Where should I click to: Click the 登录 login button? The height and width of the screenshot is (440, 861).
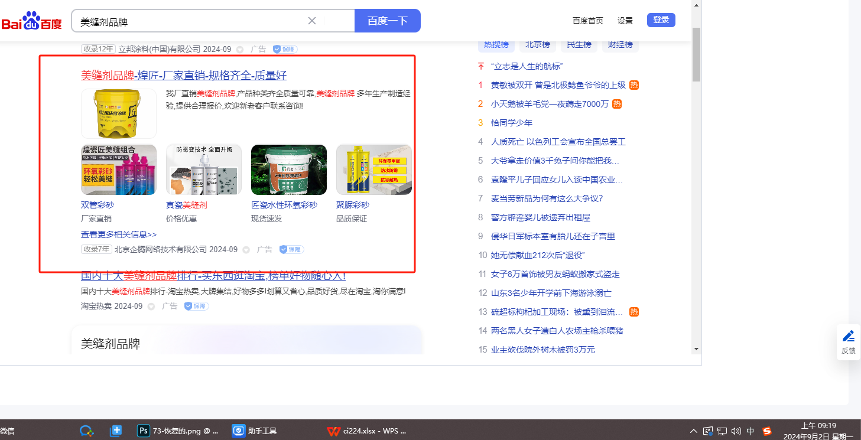[x=661, y=20]
